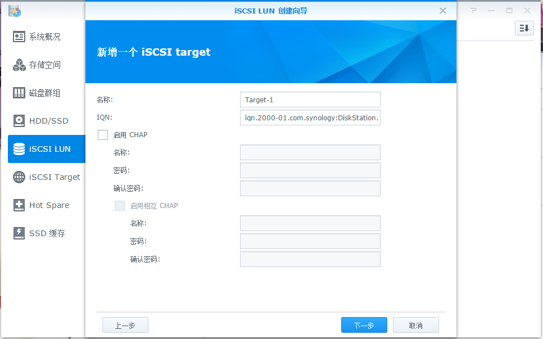Close the iSCSI LUN wizard dialog
543x339 pixels.
click(443, 11)
